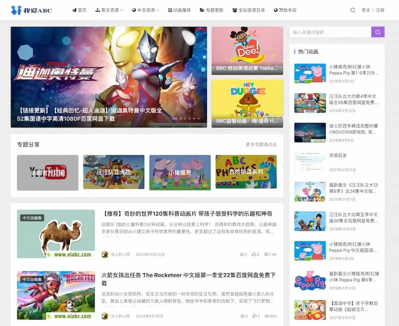Screen dimensions: 399x326
Task: Open 全站资源目录 from the navigation bar
Action: 249,10
